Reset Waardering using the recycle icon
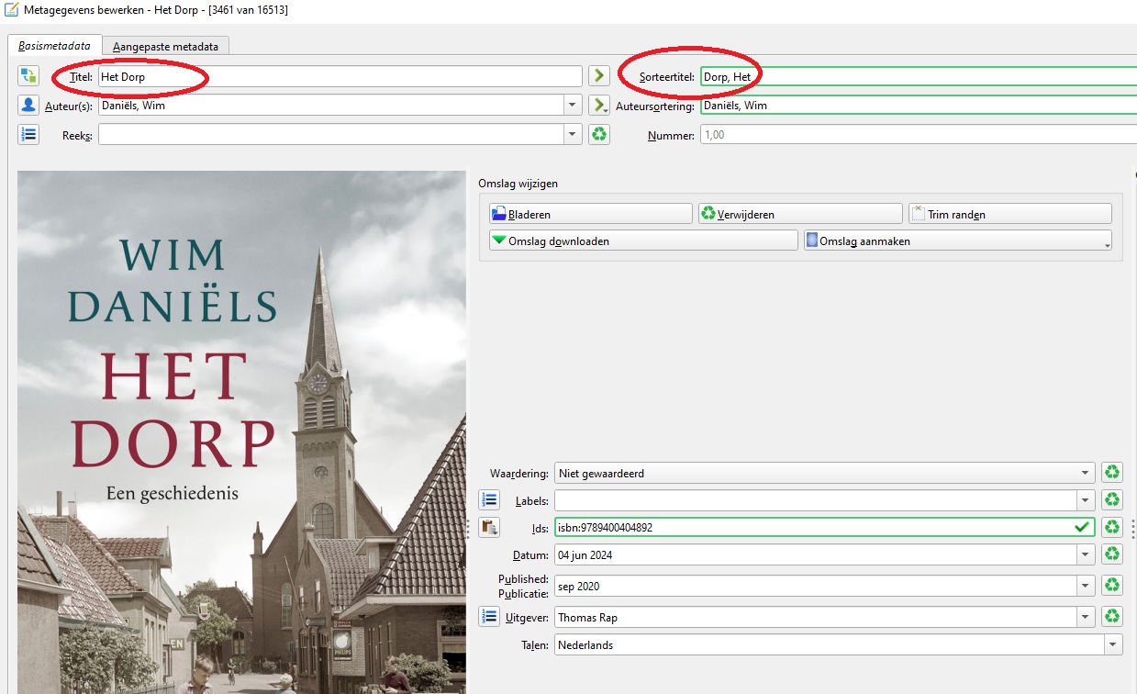Viewport: 1137px width, 694px height. click(1112, 474)
